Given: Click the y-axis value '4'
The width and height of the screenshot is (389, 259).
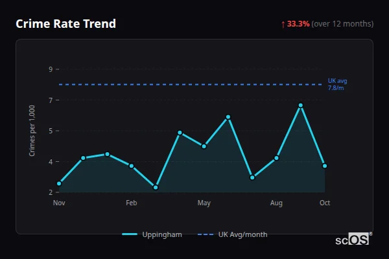Looking at the screenshot, I should coord(51,162).
